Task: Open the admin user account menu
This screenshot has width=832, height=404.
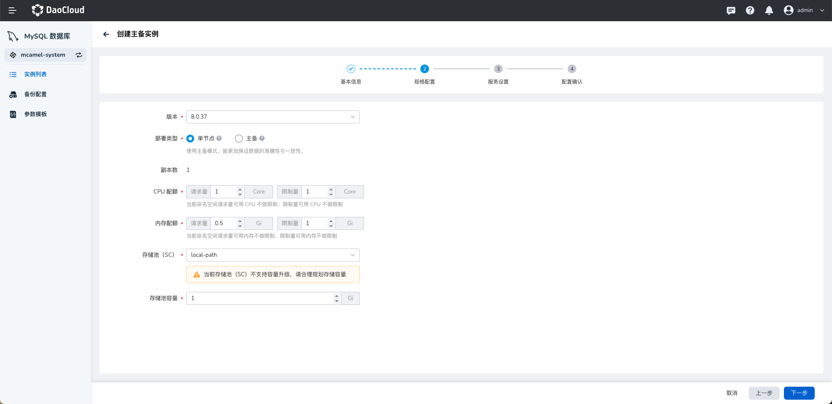Action: [x=804, y=10]
